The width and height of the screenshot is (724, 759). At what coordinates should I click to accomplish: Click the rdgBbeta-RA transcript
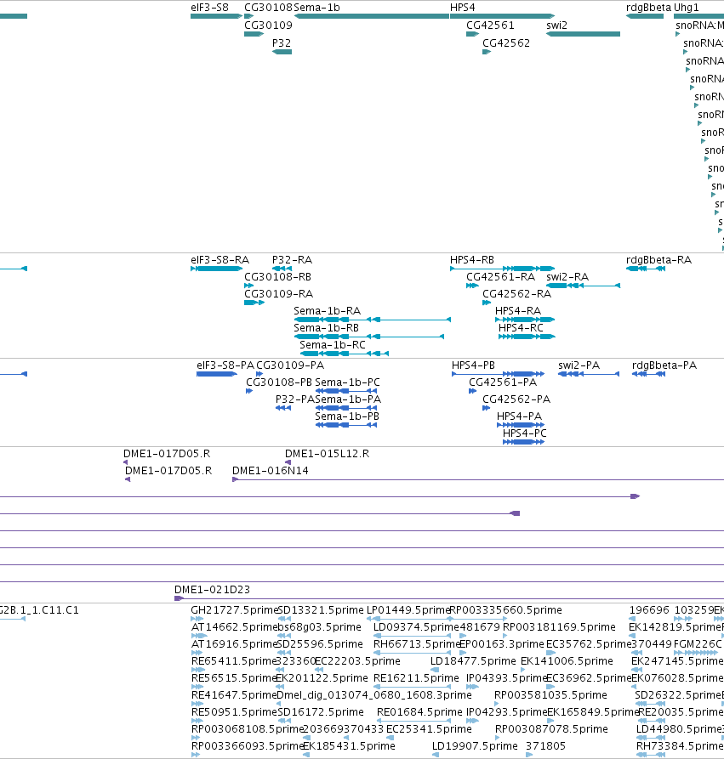click(646, 269)
